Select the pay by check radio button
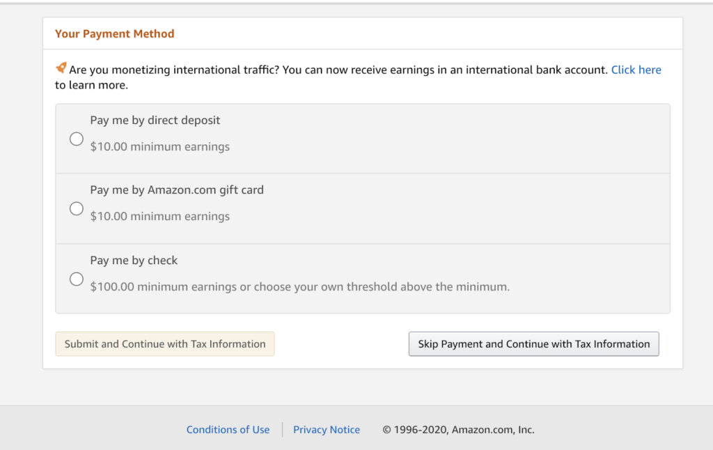 click(77, 279)
